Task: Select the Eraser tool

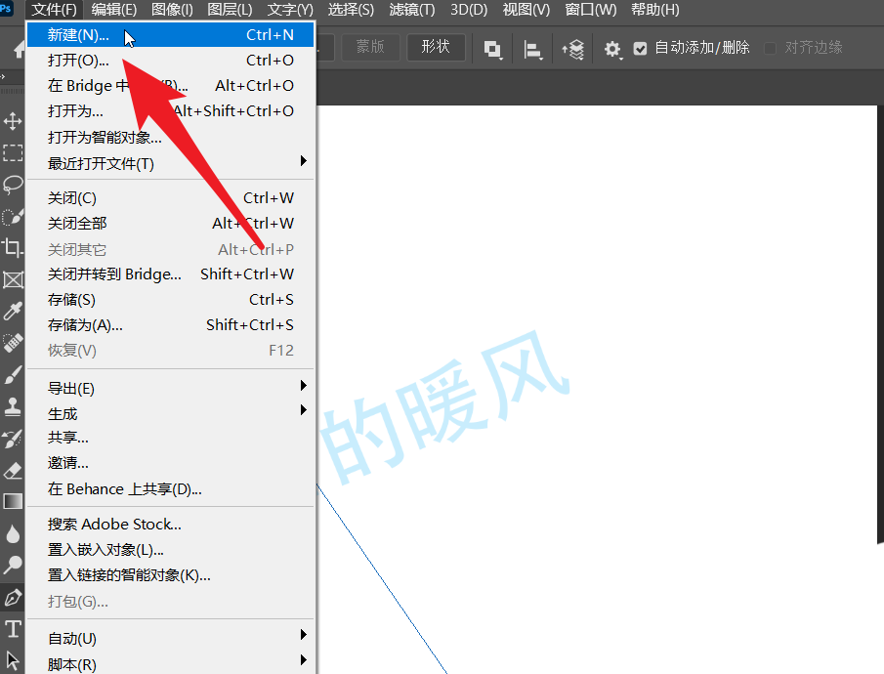Action: pyautogui.click(x=13, y=470)
